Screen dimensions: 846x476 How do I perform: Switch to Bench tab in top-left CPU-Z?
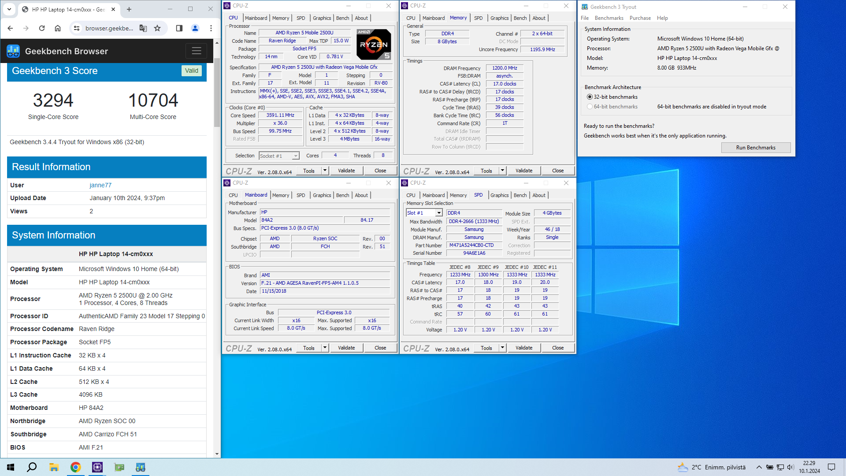pos(342,18)
